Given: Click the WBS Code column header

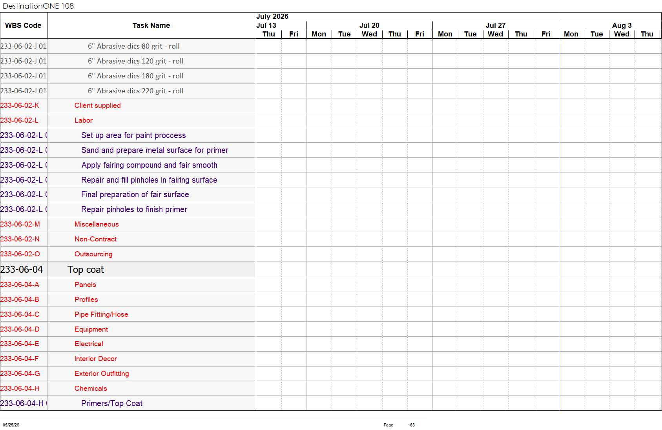Looking at the screenshot, I should 24,25.
